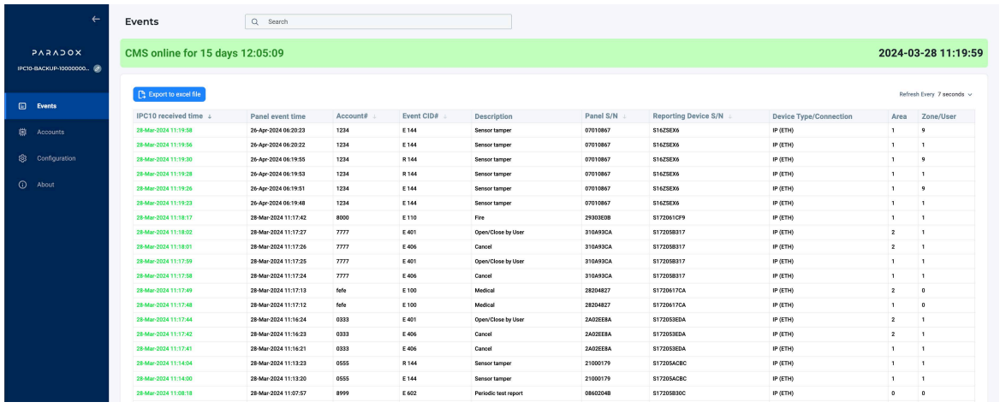The height and width of the screenshot is (408, 1006).
Task: Open the Accounts menu item
Action: (x=51, y=133)
